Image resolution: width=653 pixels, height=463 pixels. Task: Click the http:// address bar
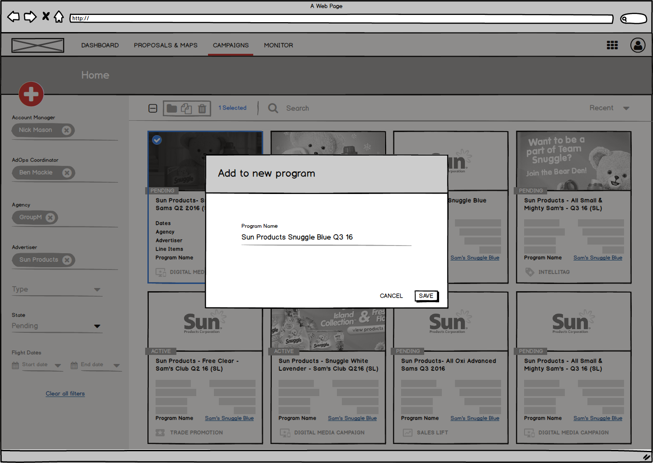pyautogui.click(x=341, y=19)
